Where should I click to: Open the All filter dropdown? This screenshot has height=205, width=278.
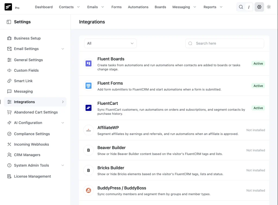(110, 43)
